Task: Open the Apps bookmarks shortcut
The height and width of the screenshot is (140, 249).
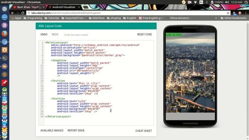Action: 16,18
